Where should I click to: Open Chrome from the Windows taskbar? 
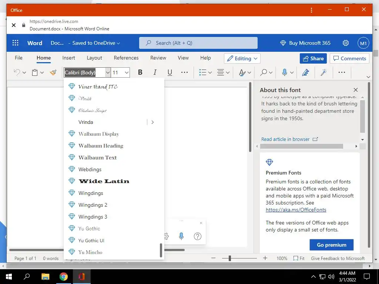64,277
